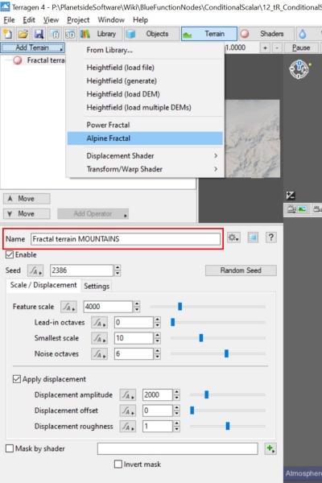Click the Pause button
Screen dimensions: 322x483
click(x=301, y=47)
